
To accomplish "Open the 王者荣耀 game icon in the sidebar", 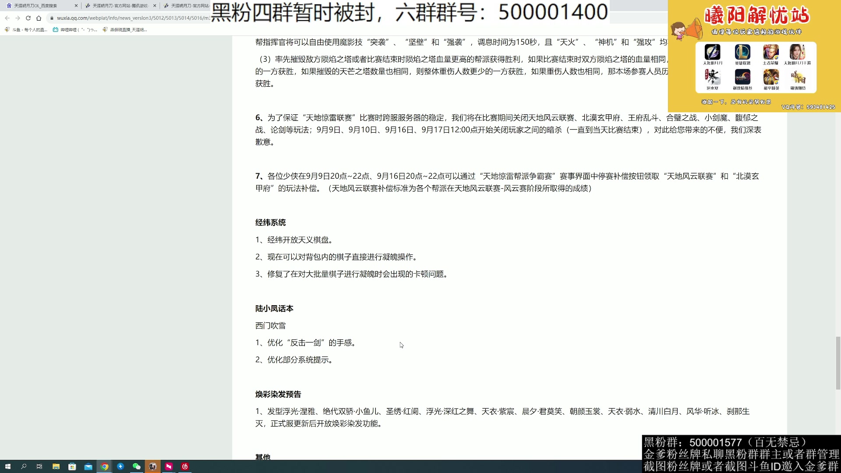I will pyautogui.click(x=771, y=53).
